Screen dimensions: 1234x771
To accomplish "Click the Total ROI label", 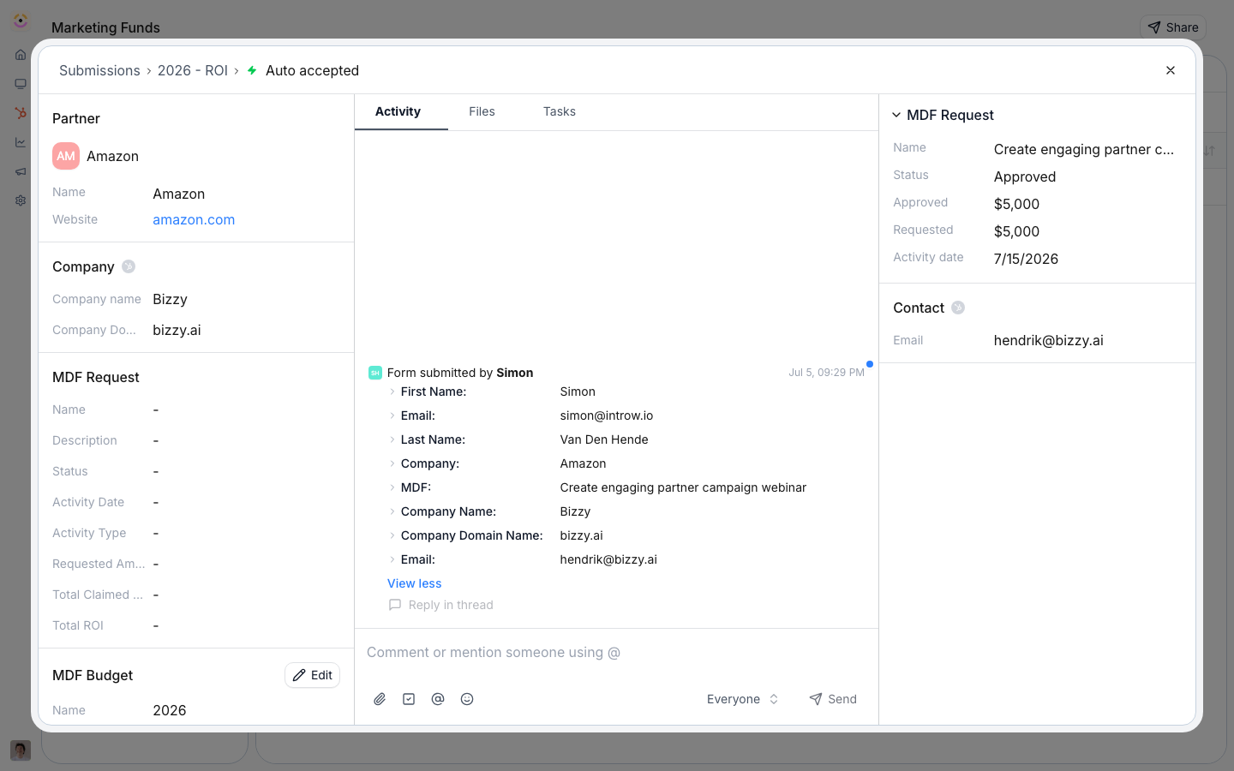I will coord(78,625).
